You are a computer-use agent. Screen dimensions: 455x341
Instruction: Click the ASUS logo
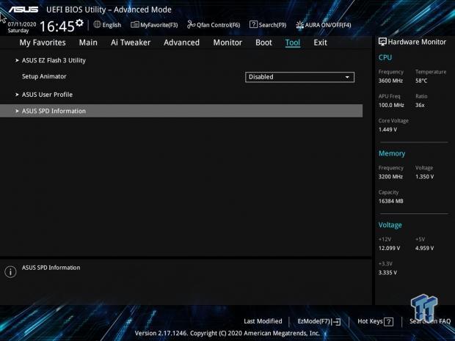click(x=23, y=10)
